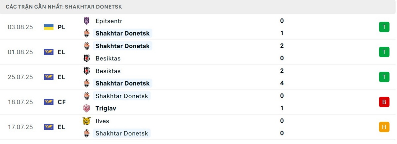Click world flag icon in 17.07.25 row
Image resolution: width=397 pixels, height=144 pixels.
click(x=49, y=127)
